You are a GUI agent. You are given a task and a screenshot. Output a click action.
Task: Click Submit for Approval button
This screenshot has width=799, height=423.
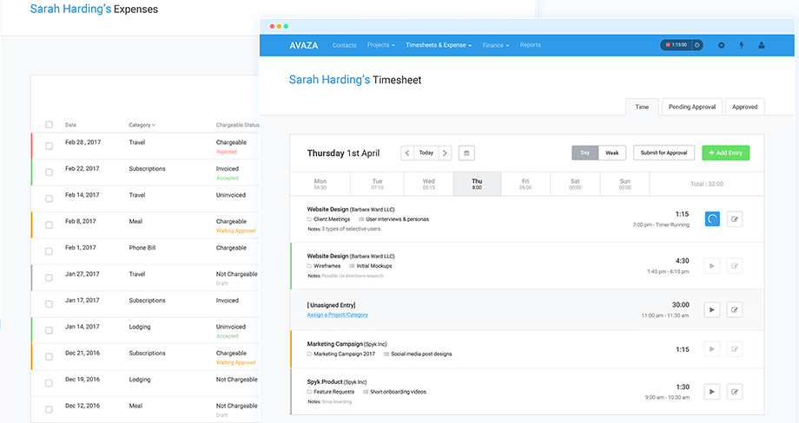(x=664, y=153)
